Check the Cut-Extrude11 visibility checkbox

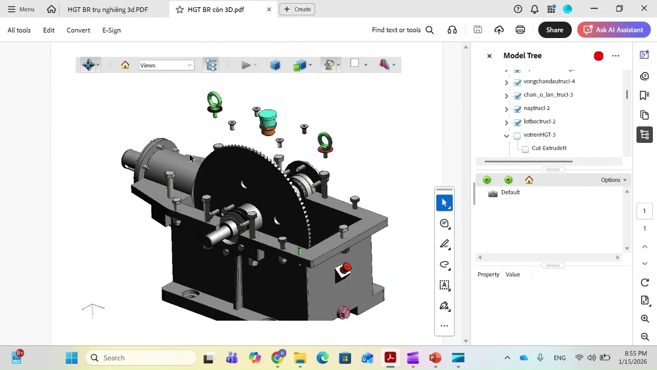click(x=526, y=149)
